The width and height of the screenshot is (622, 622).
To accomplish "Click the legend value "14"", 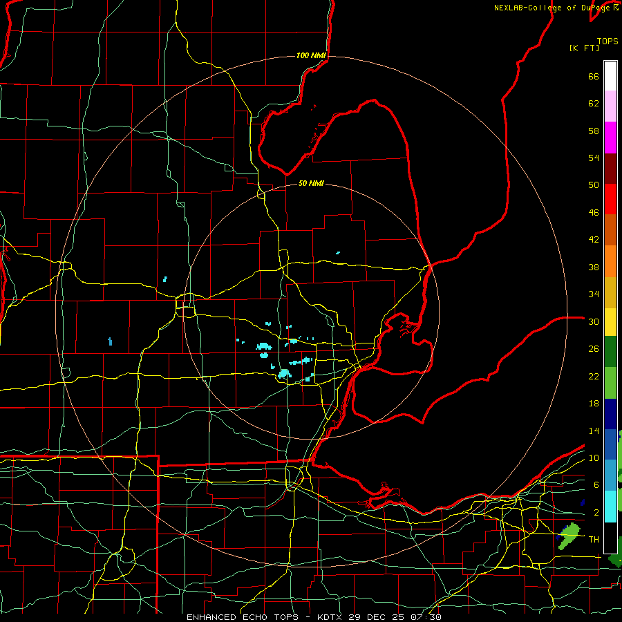I will 594,431.
